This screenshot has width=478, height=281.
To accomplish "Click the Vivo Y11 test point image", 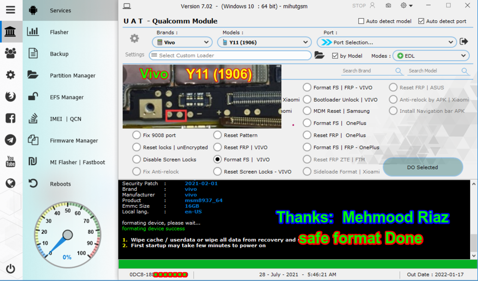I will pos(202,96).
